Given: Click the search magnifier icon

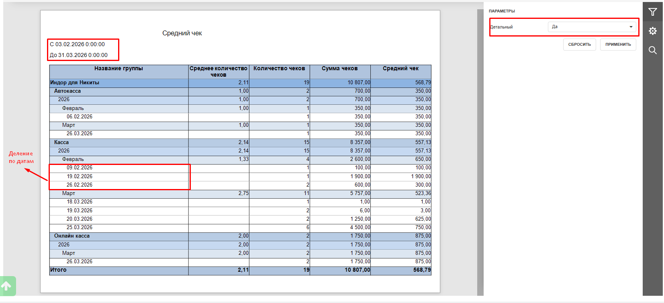Looking at the screenshot, I should [652, 50].
